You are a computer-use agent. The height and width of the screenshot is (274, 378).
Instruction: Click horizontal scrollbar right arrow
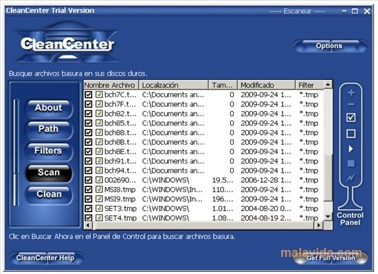click(x=319, y=225)
